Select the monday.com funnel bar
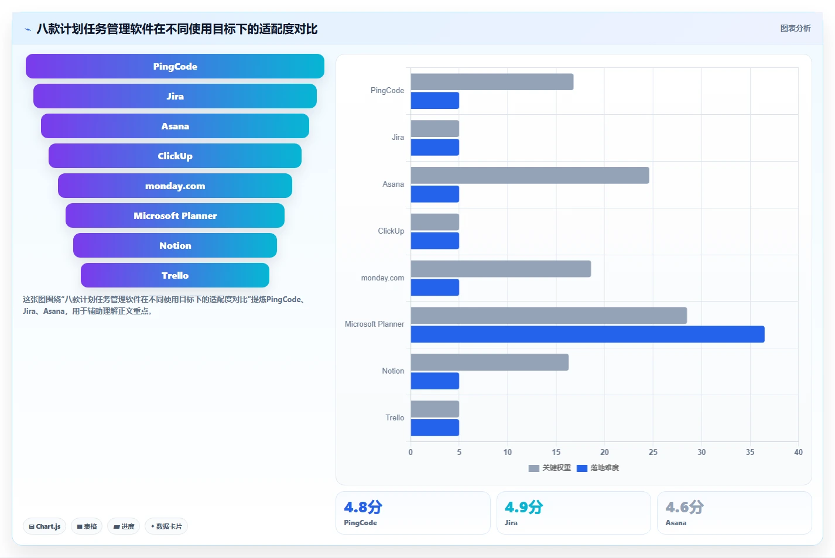This screenshot has width=835, height=558. [x=175, y=186]
